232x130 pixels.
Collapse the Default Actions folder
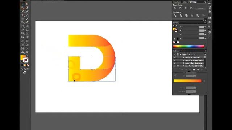click(x=181, y=55)
